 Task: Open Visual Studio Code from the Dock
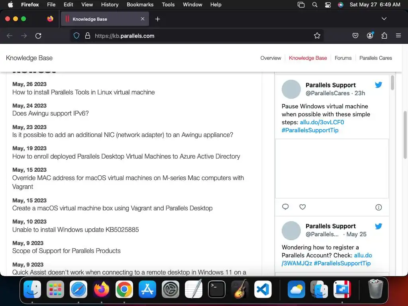pyautogui.click(x=263, y=289)
